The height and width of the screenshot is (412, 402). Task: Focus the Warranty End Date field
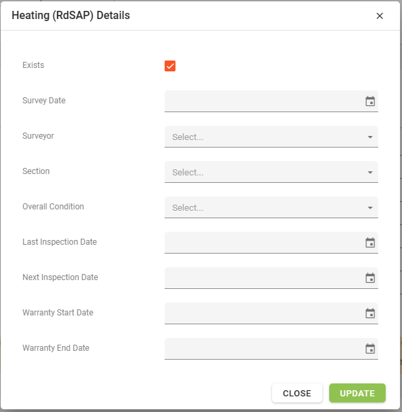(271, 349)
